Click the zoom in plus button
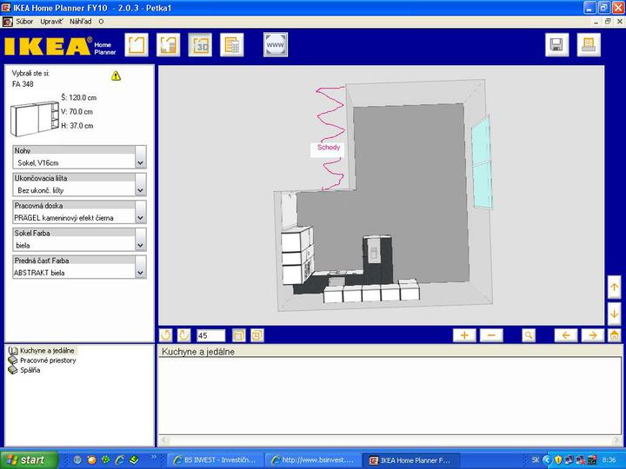Image resolution: width=626 pixels, height=469 pixels. [464, 335]
